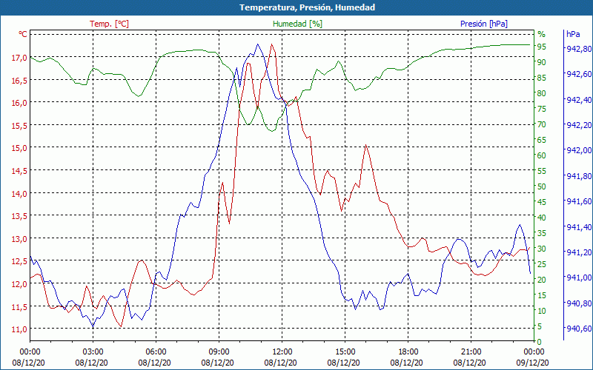Click the green '10' humidity axis value
Viewport: 593px width, 370px height.
(542, 311)
